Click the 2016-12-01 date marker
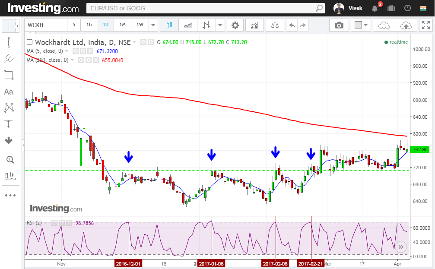Viewport: 435px width, 269px height. click(128, 264)
